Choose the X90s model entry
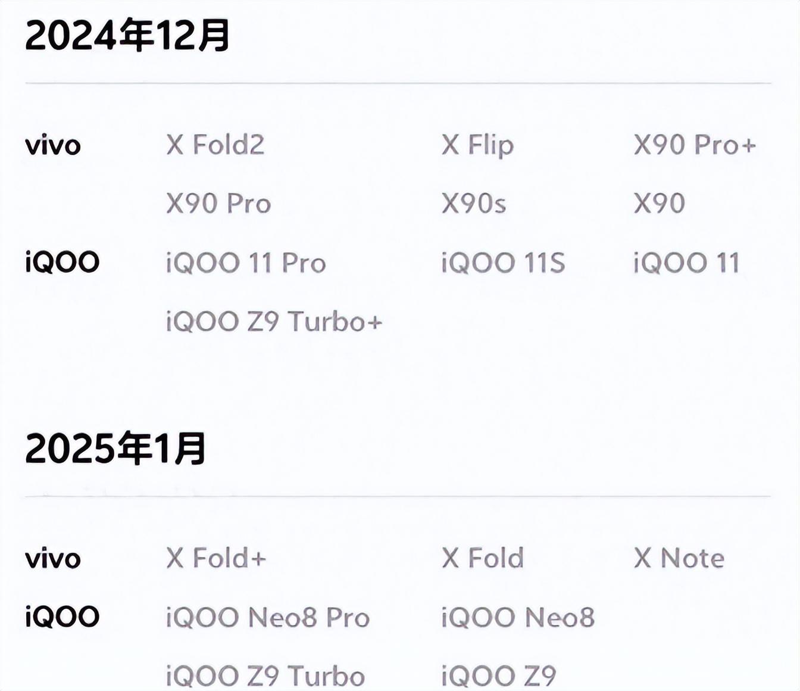The height and width of the screenshot is (691, 800). (474, 204)
